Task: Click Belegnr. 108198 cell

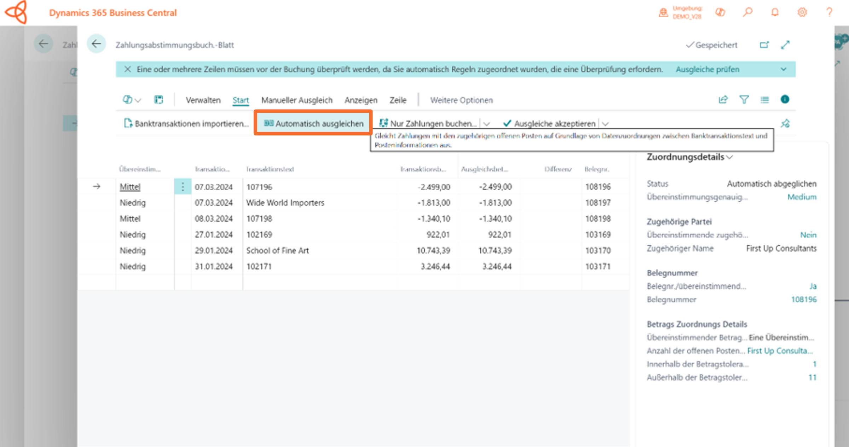Action: (598, 219)
